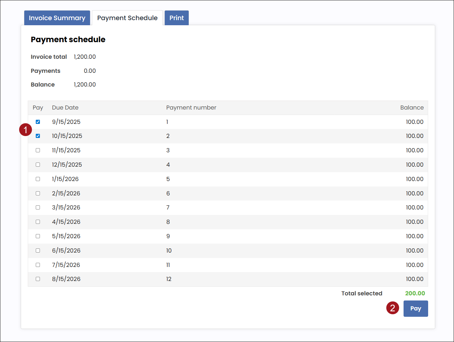Check the last payment due 8/15/2026
Viewport: 454px width, 342px height.
(38, 279)
